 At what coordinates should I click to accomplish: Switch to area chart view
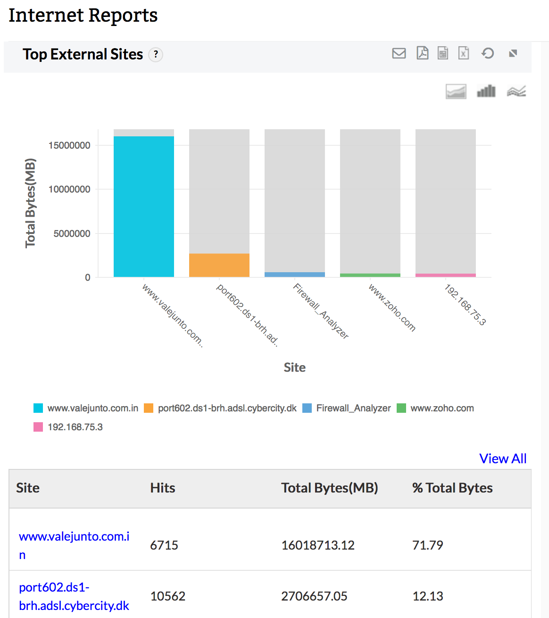(x=456, y=91)
